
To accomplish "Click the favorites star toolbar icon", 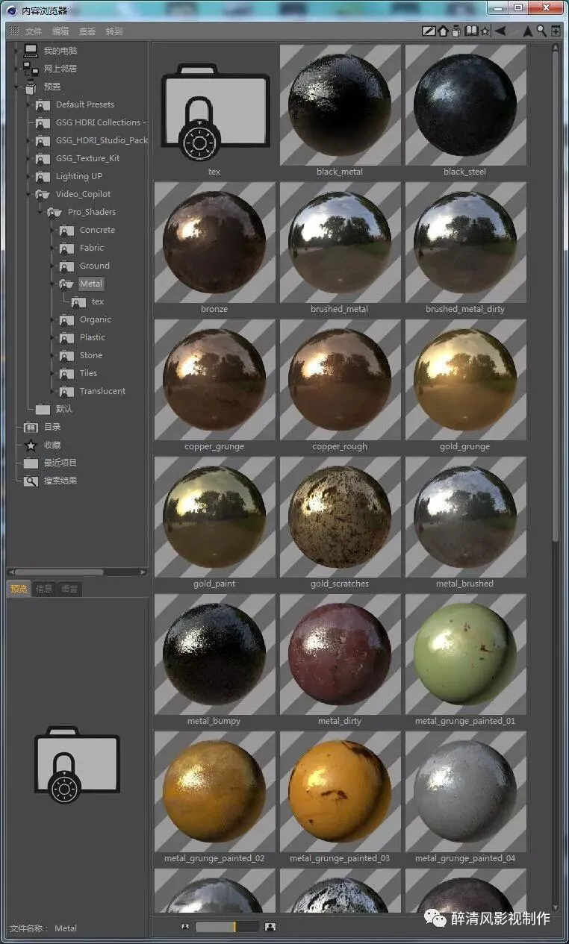I will [485, 31].
